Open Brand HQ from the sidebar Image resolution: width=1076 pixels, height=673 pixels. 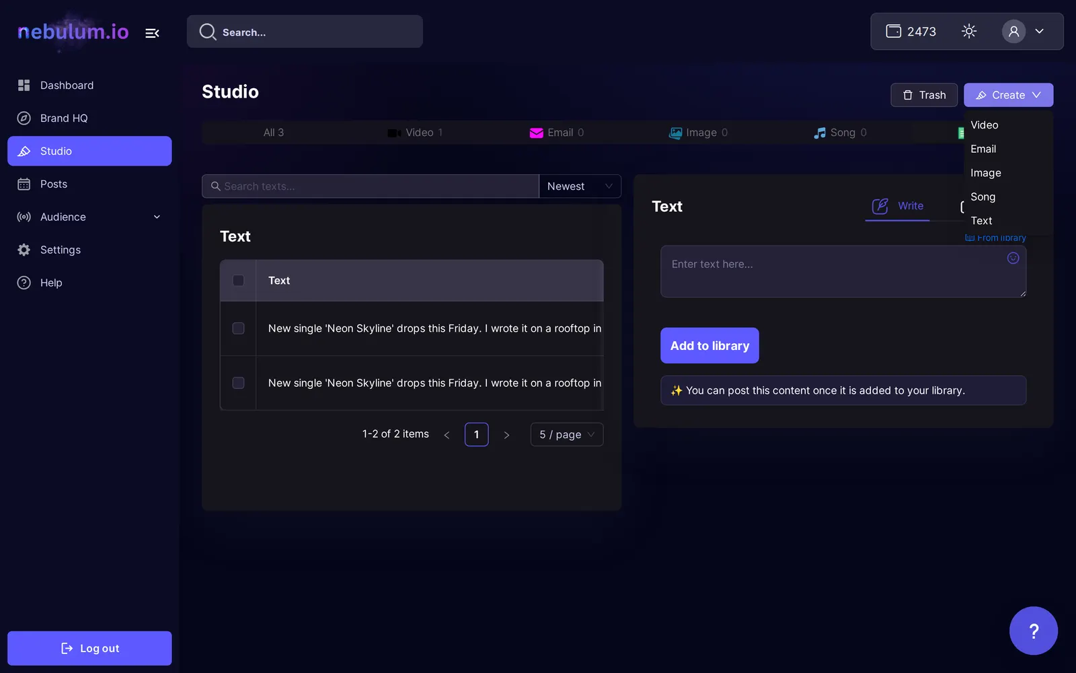pos(89,118)
